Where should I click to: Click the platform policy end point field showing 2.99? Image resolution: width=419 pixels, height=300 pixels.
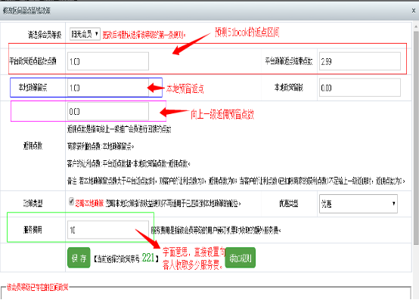(360, 61)
